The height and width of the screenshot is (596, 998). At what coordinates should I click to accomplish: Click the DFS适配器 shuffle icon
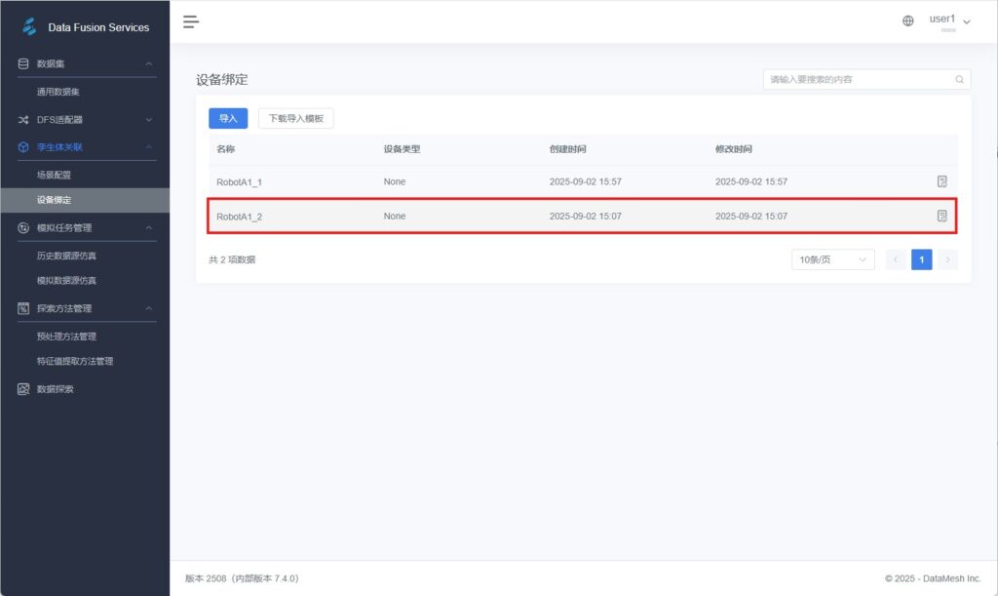tap(23, 120)
